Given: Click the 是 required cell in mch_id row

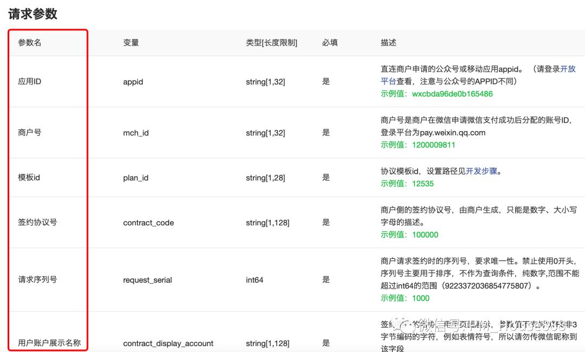Looking at the screenshot, I should click(x=326, y=132).
